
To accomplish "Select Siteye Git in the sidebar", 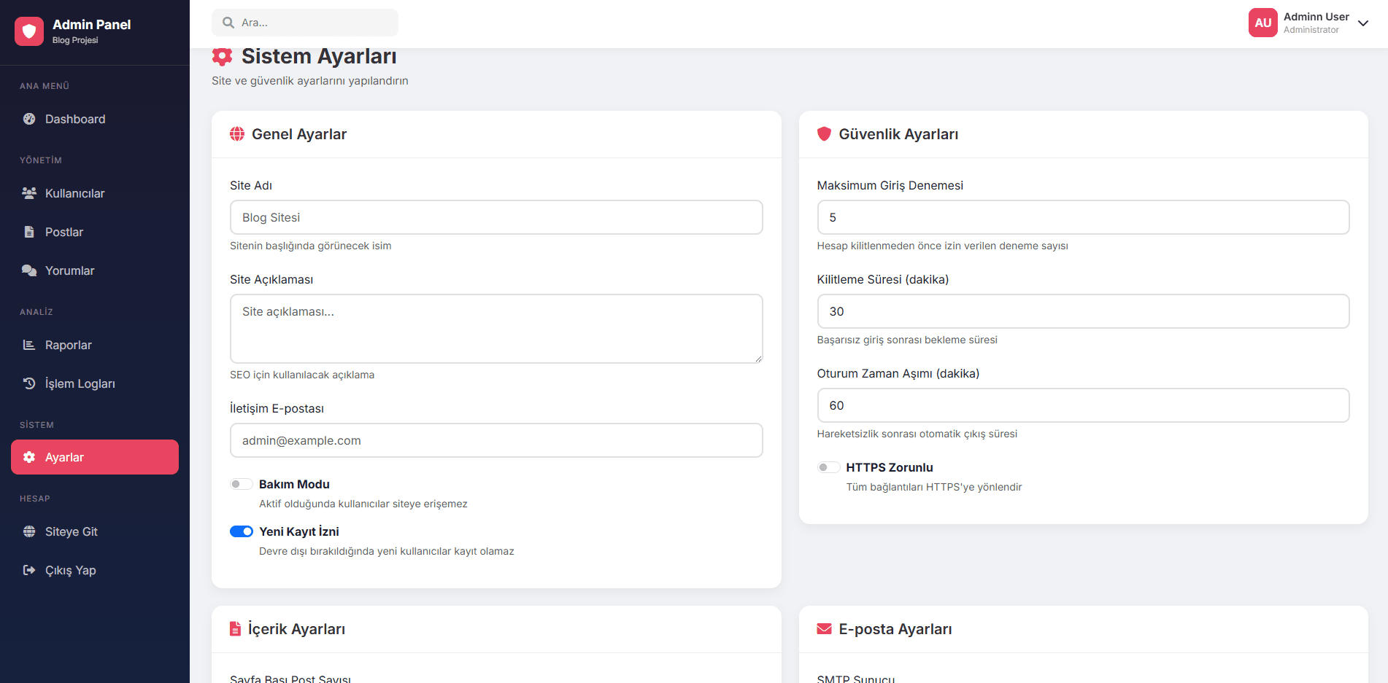I will [x=72, y=531].
